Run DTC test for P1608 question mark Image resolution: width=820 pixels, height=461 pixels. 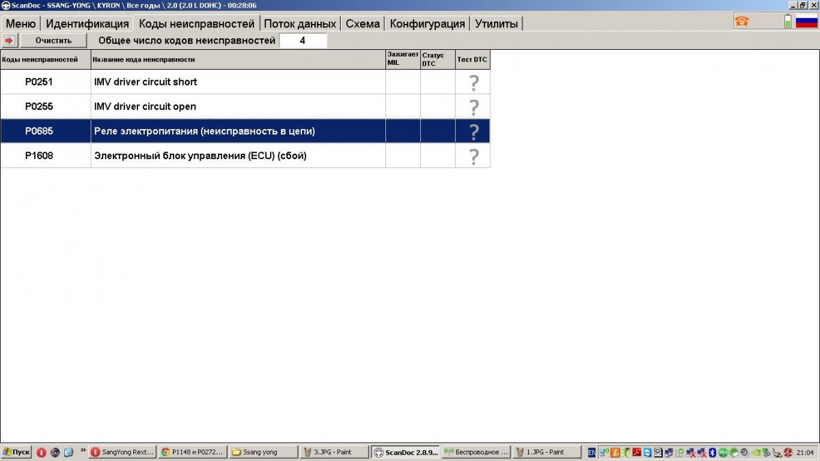click(x=473, y=156)
